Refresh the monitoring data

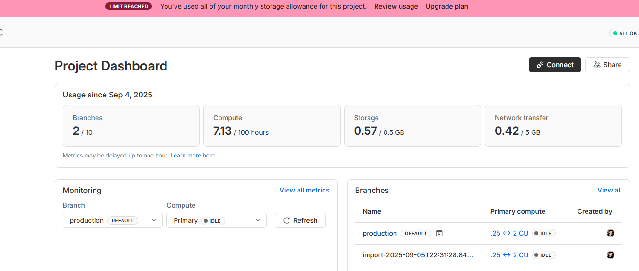coord(300,220)
